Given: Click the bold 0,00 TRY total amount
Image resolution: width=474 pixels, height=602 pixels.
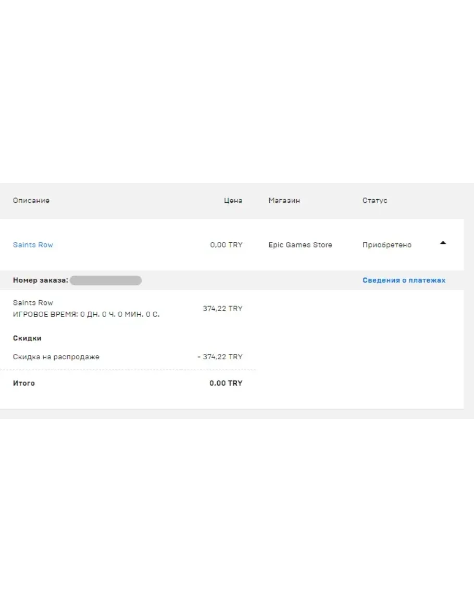Looking at the screenshot, I should (226, 383).
